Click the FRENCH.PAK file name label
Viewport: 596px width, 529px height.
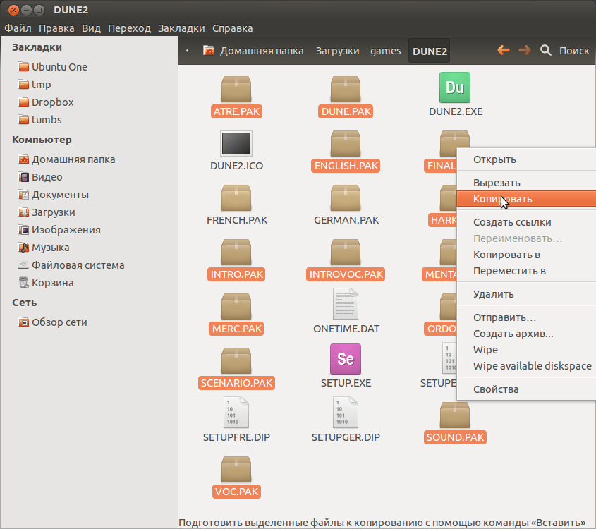[x=237, y=220]
